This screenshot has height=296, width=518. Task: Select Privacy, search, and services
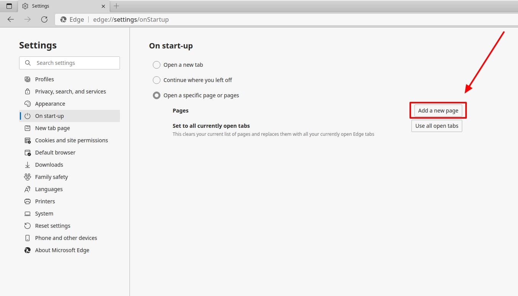(70, 91)
